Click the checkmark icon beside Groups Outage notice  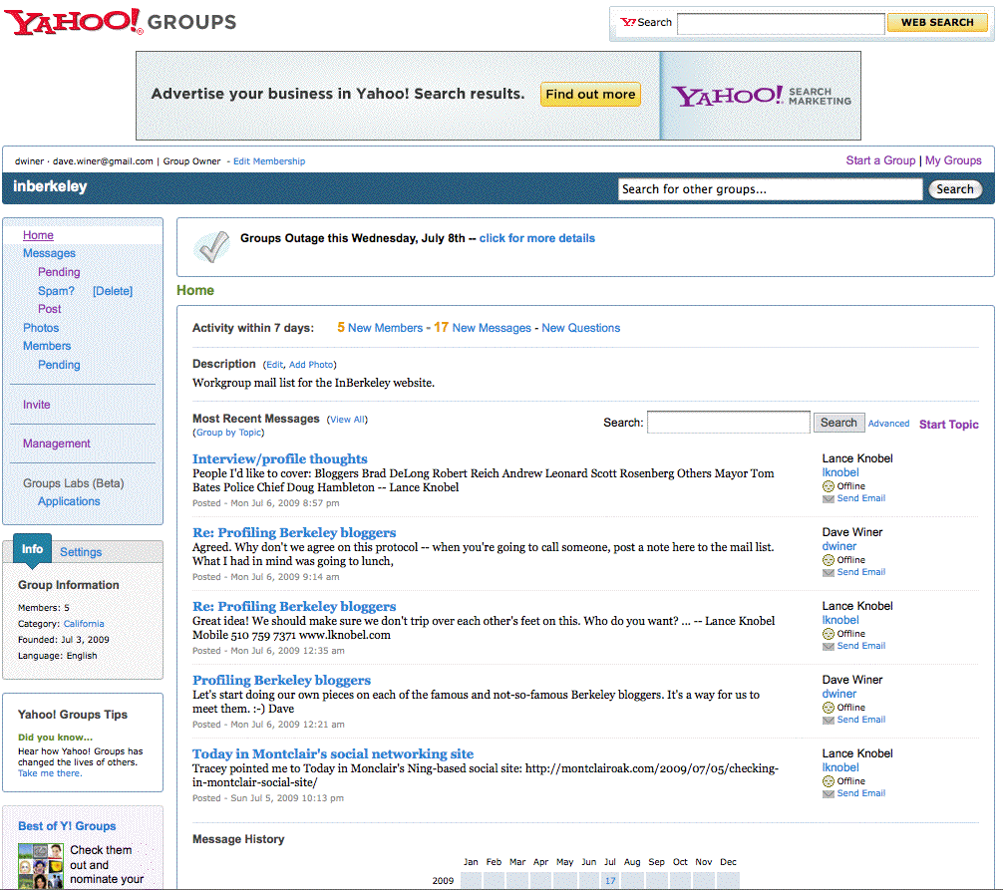click(x=211, y=246)
